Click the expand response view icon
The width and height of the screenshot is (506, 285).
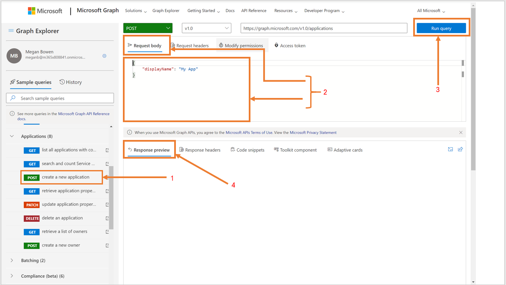450,149
